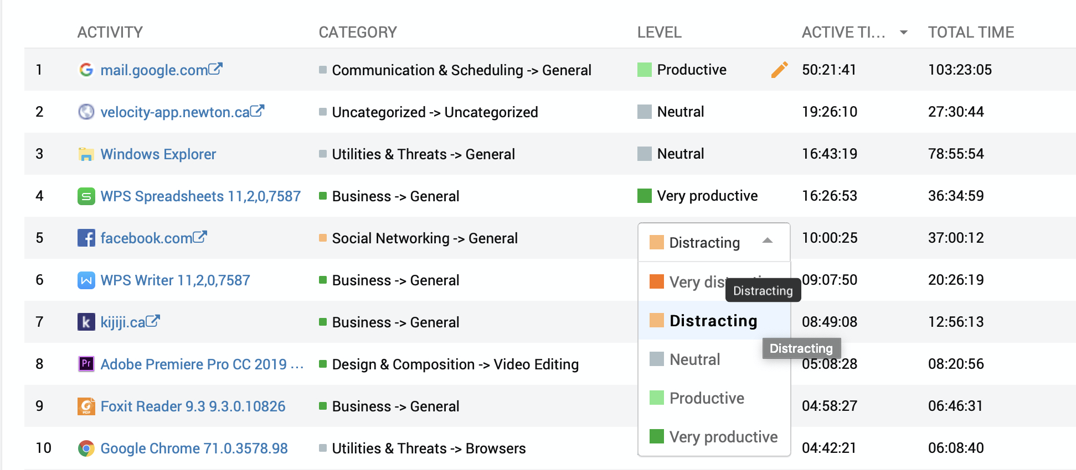
Task: Pick Productive option in level dropdown
Action: (706, 398)
